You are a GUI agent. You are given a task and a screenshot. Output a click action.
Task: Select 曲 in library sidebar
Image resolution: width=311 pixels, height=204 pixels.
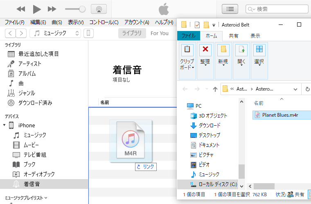44,83
